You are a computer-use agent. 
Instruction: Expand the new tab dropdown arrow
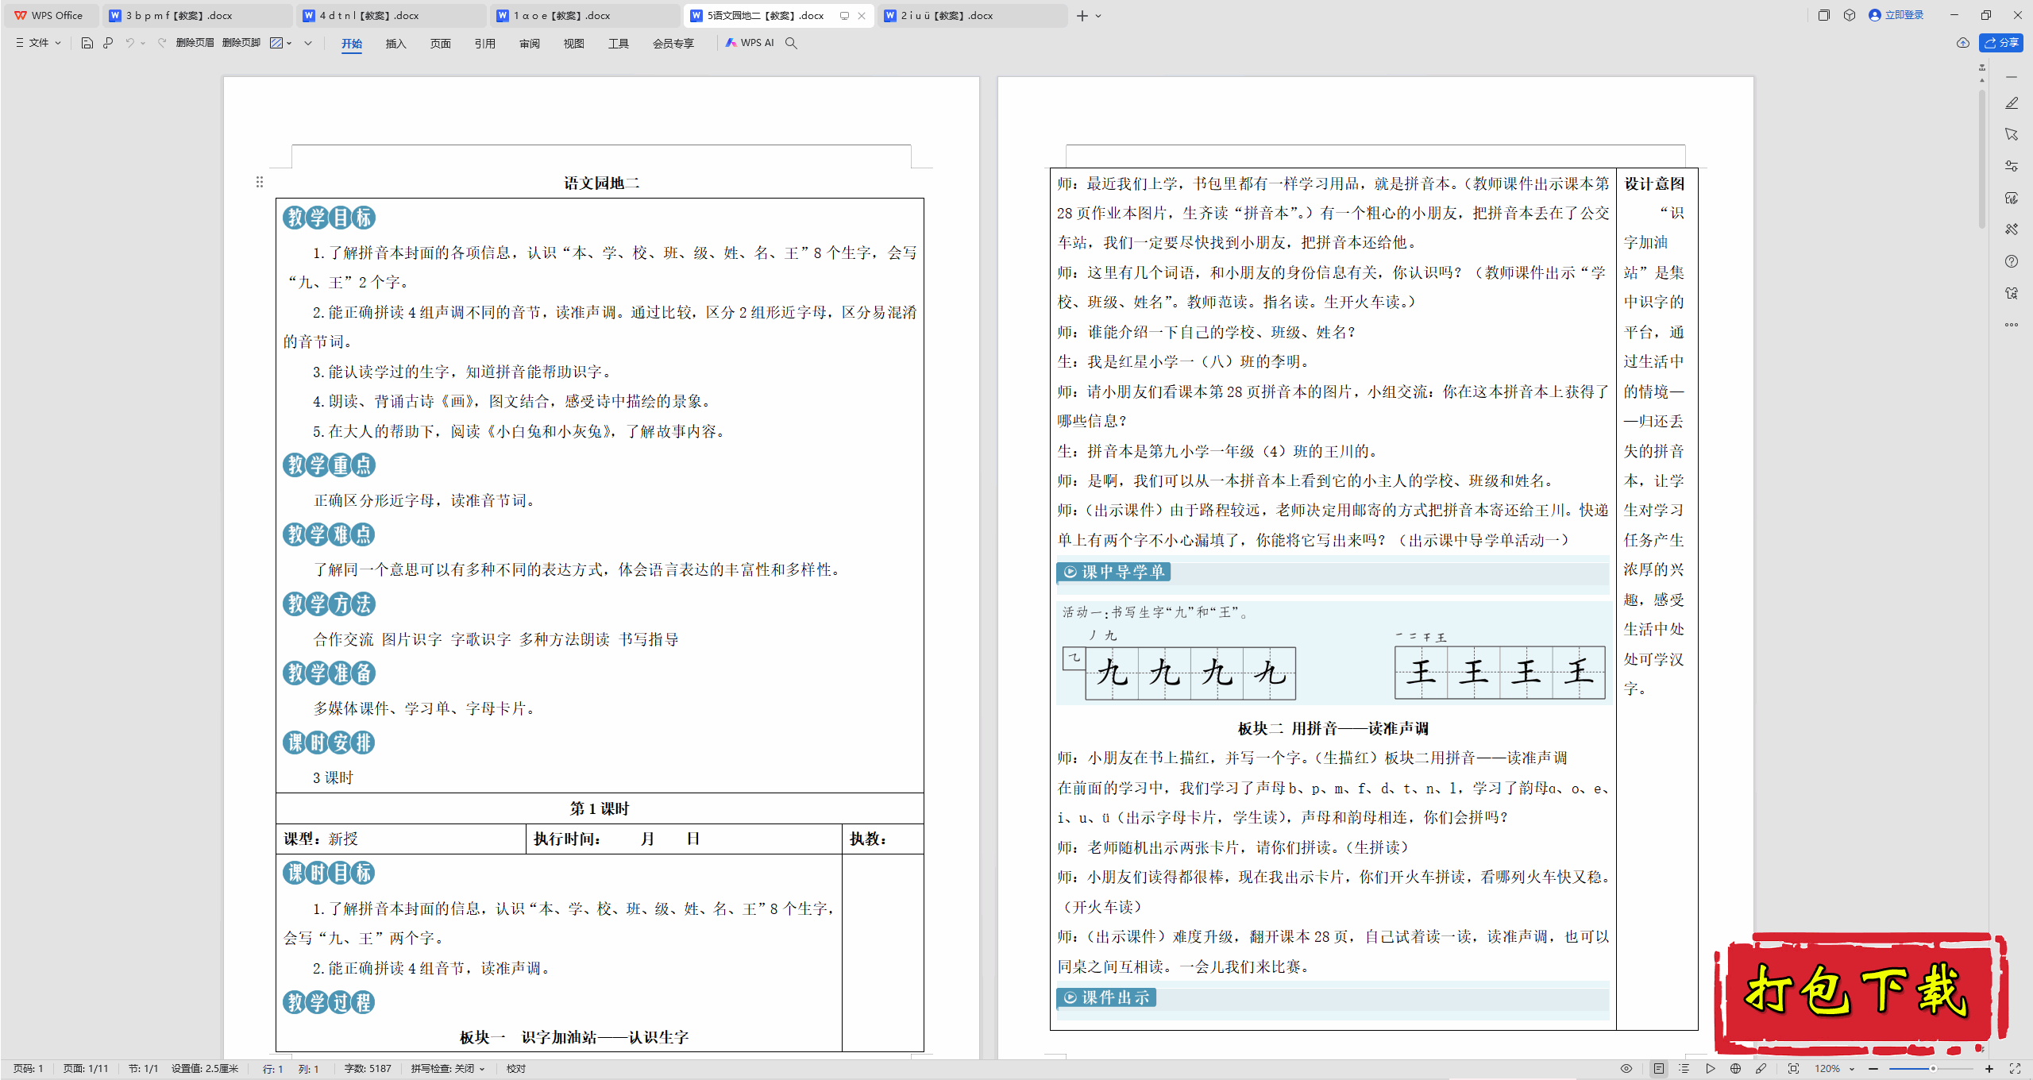pos(1098,16)
